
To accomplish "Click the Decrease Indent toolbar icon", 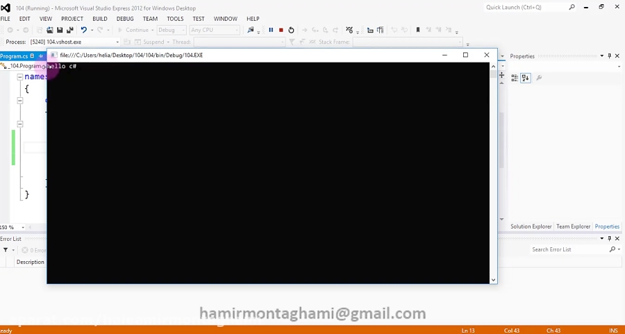I will [x=370, y=30].
